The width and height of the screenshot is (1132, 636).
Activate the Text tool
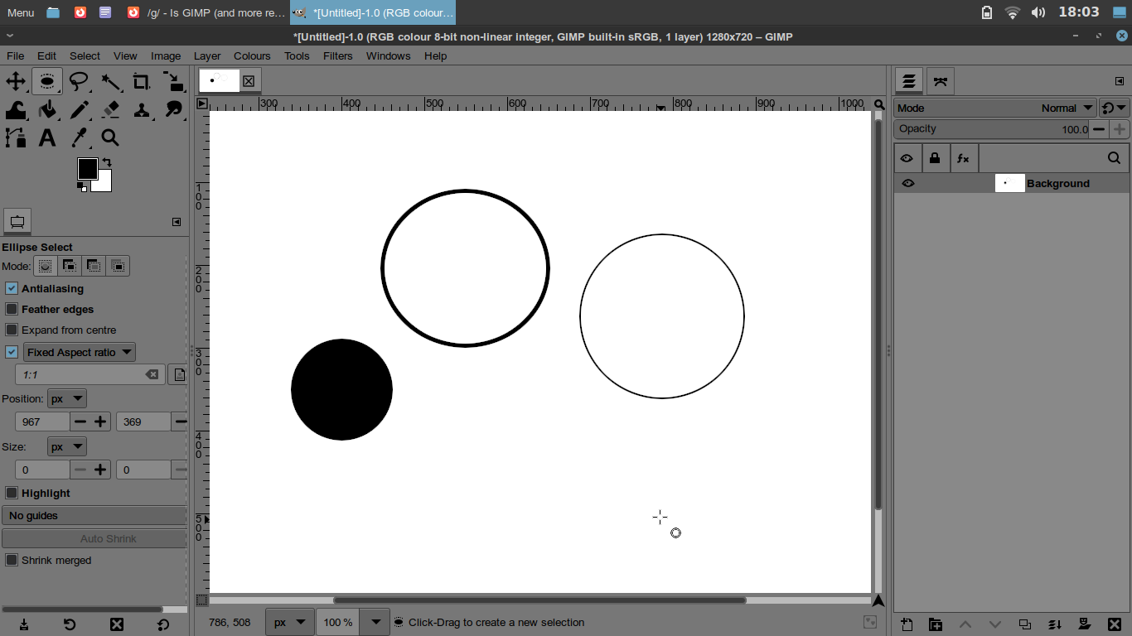(47, 137)
